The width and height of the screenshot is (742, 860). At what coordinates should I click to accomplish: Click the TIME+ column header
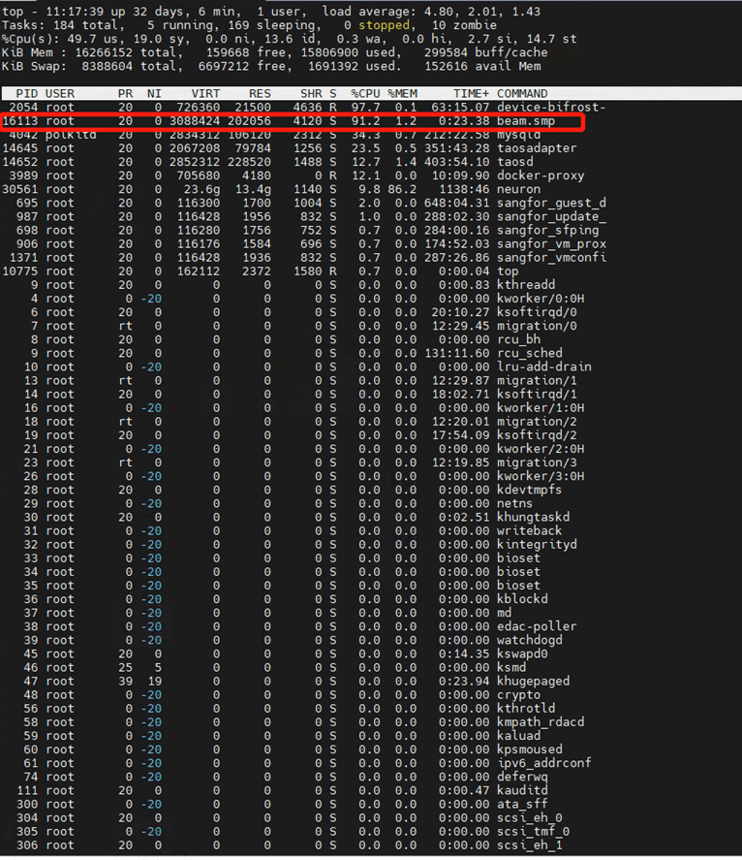(x=469, y=93)
